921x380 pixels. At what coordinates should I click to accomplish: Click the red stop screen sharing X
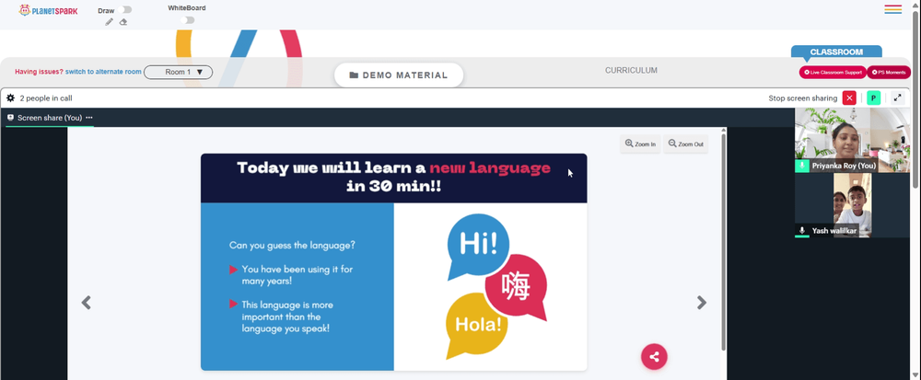(x=849, y=98)
